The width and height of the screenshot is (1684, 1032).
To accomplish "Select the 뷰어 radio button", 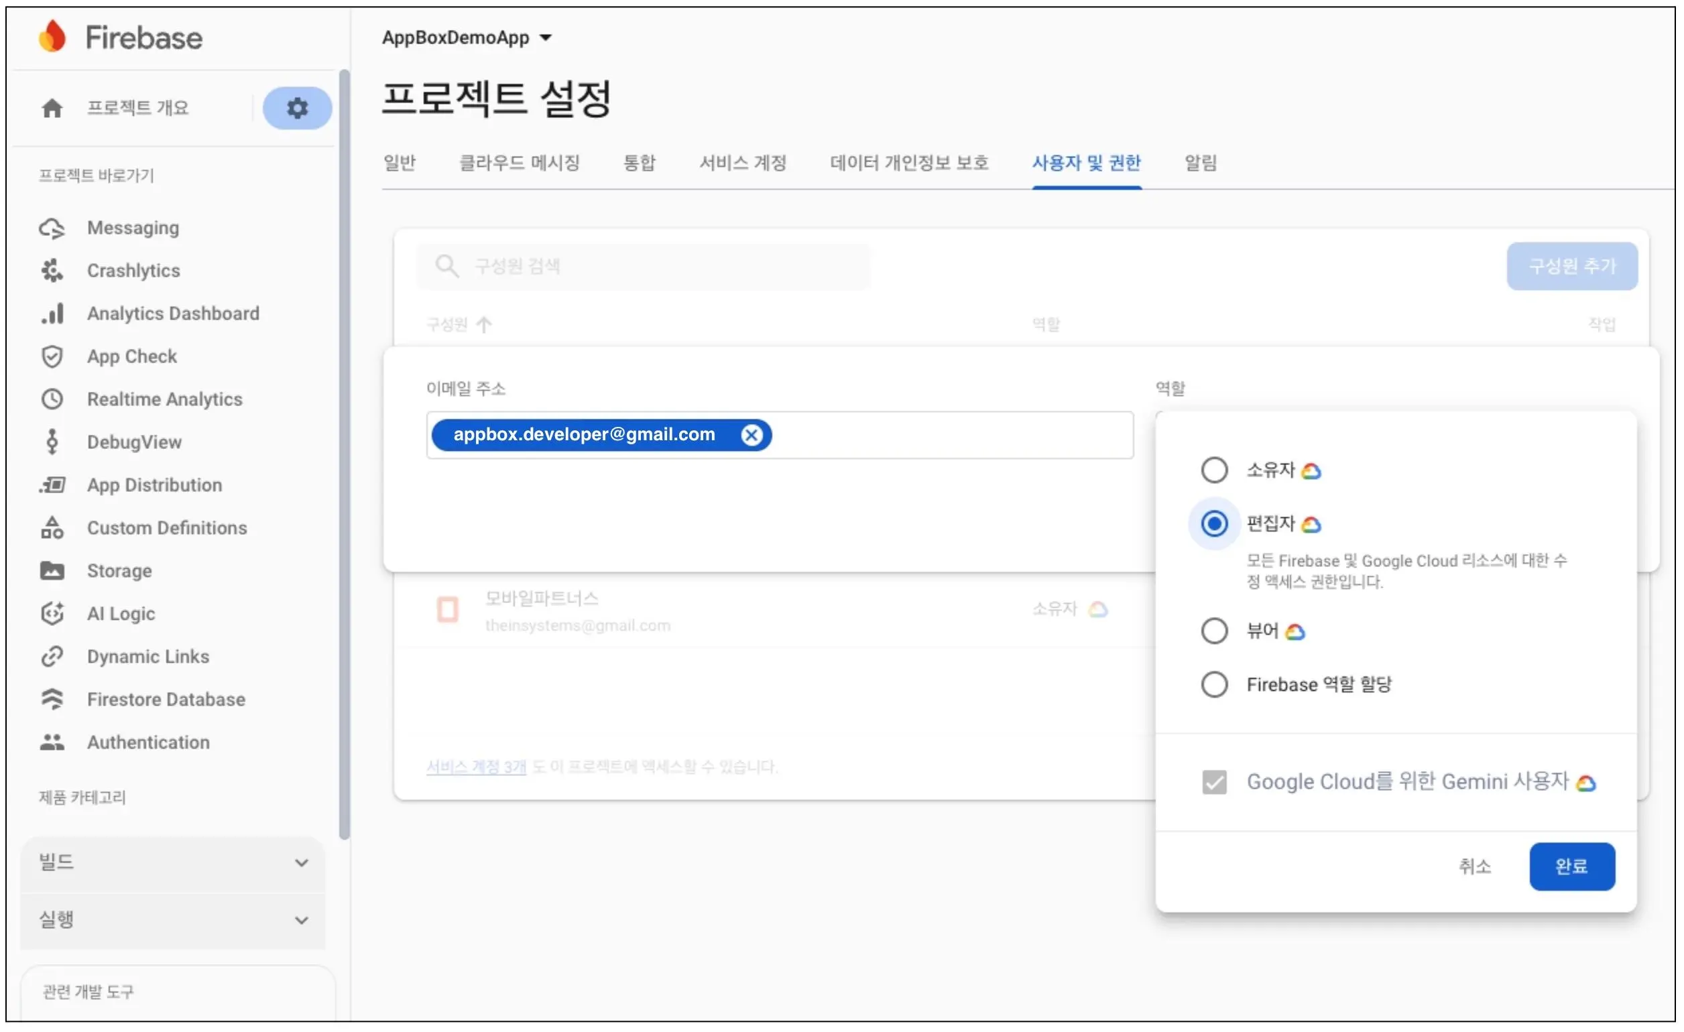I will click(1215, 632).
